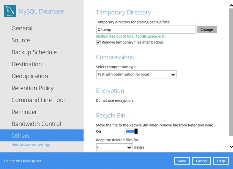Open the General settings section
Screen dimensions: 233x169
22,28
